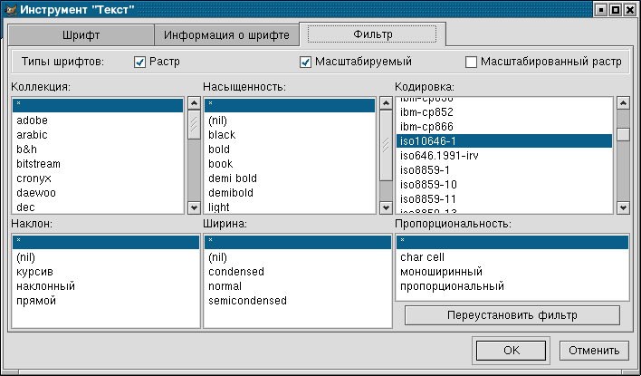Close the Инструмент "Текст" window

pos(630,10)
